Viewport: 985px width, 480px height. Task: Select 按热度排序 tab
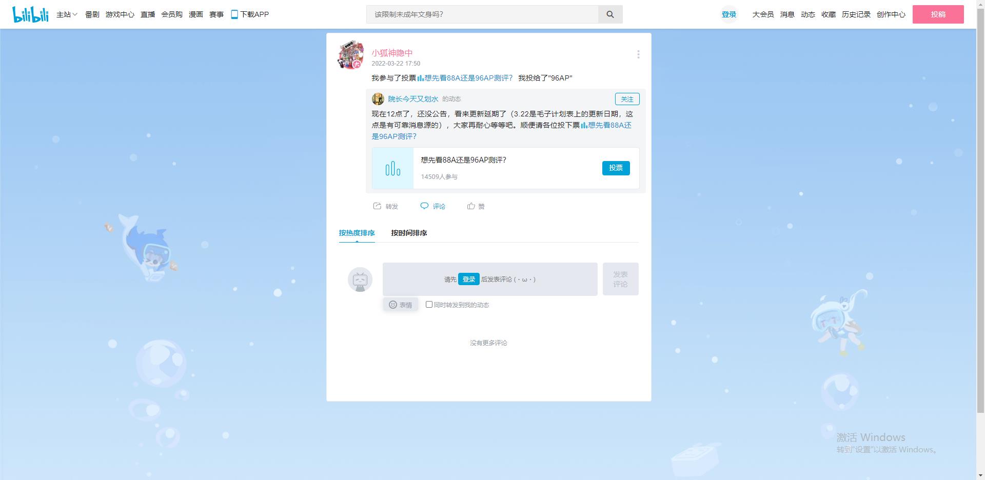(x=357, y=233)
